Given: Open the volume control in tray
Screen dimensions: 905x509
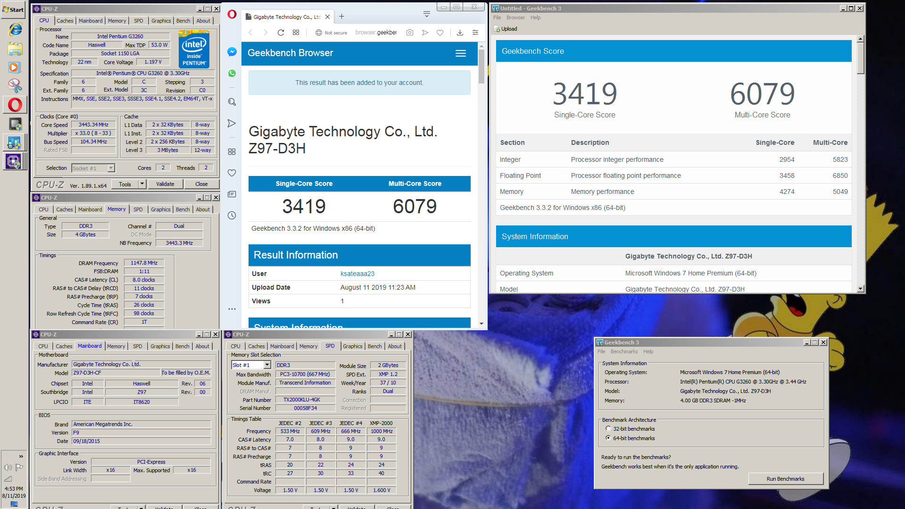Looking at the screenshot, I should (x=8, y=467).
